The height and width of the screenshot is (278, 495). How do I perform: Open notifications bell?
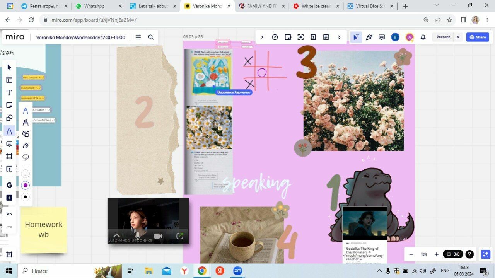tap(423, 37)
